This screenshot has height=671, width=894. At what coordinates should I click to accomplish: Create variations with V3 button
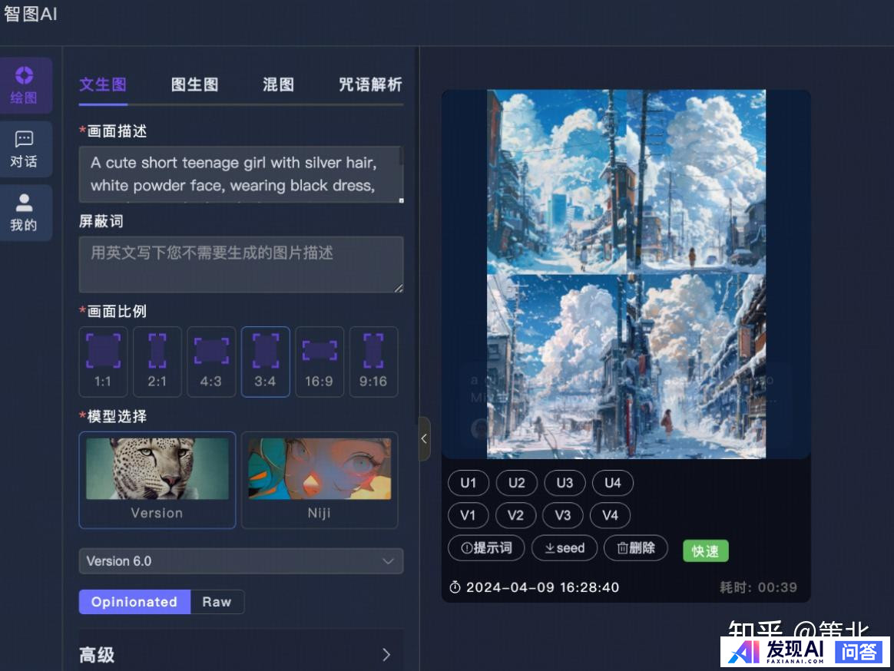pos(563,515)
